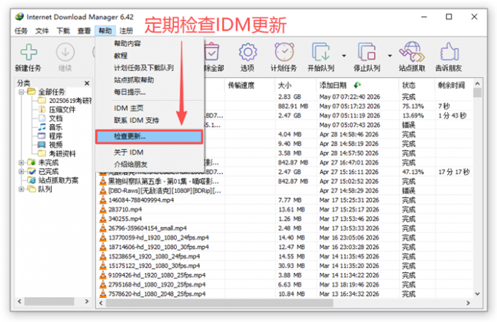Open the 文件 menu
The height and width of the screenshot is (322, 497).
[42, 31]
